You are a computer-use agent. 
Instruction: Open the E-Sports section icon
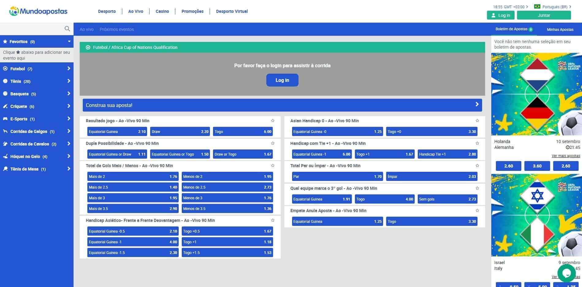5,119
